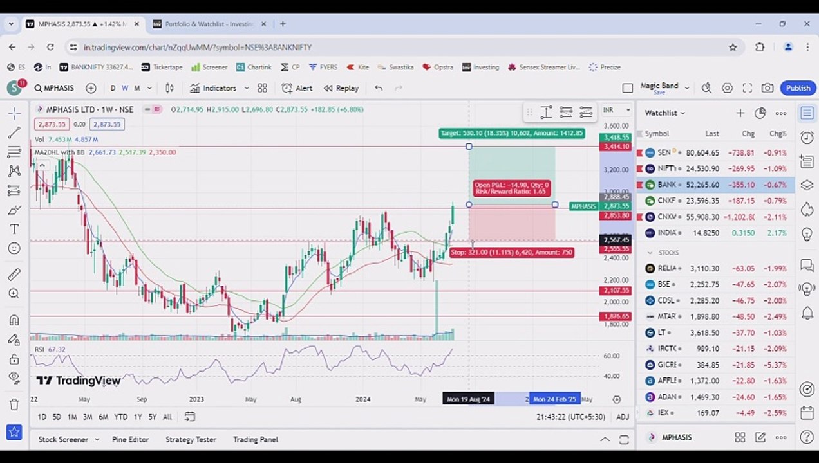Open the INR currency dropdown
This screenshot has width=819, height=463.
tap(616, 110)
